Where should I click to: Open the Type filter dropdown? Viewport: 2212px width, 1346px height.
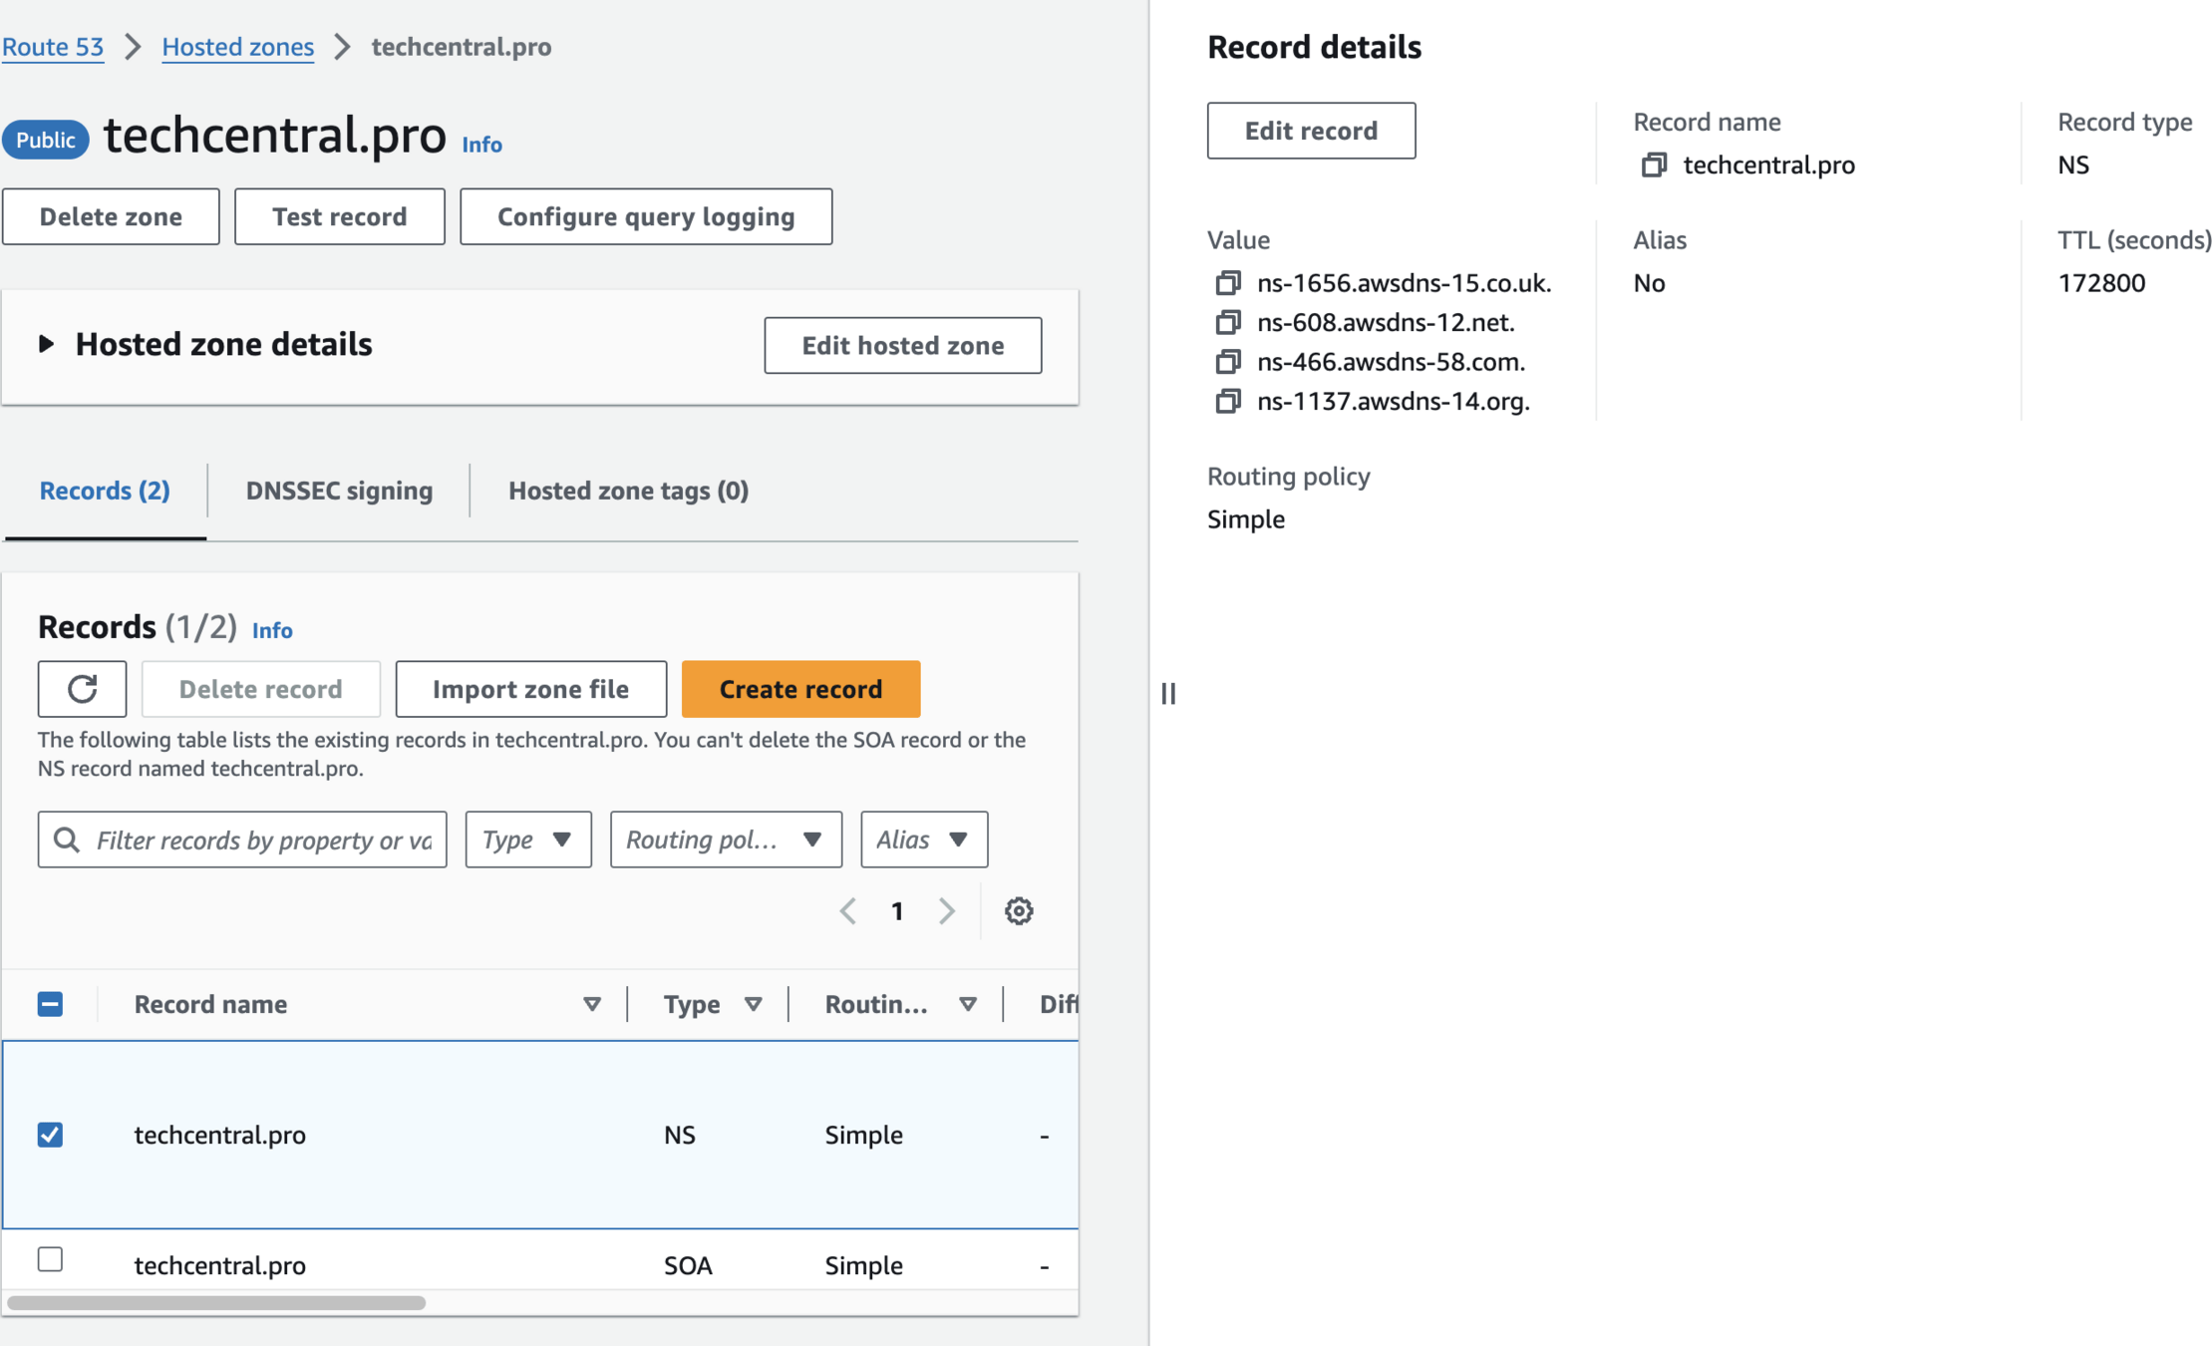click(x=527, y=840)
